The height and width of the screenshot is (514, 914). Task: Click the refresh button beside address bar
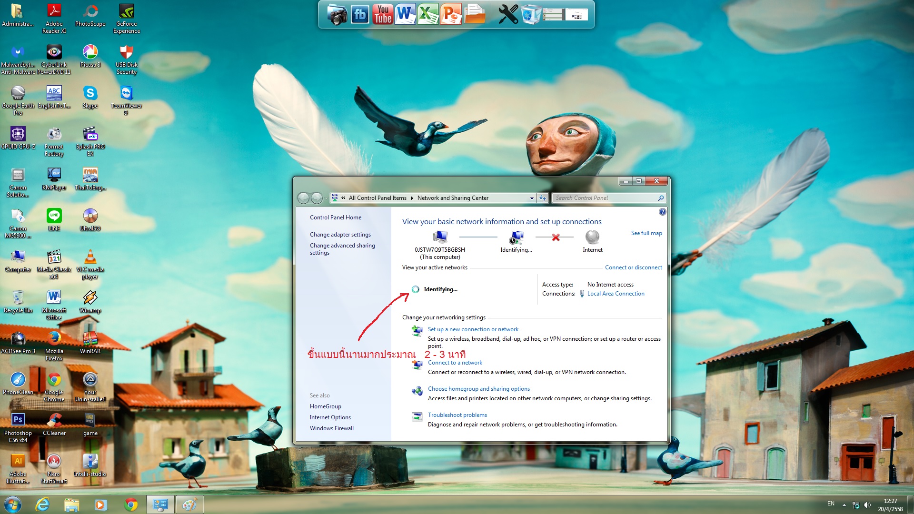(543, 198)
